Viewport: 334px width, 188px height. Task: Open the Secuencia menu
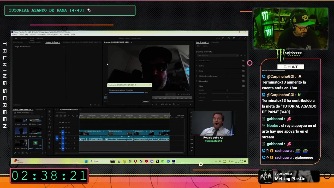point(33,35)
